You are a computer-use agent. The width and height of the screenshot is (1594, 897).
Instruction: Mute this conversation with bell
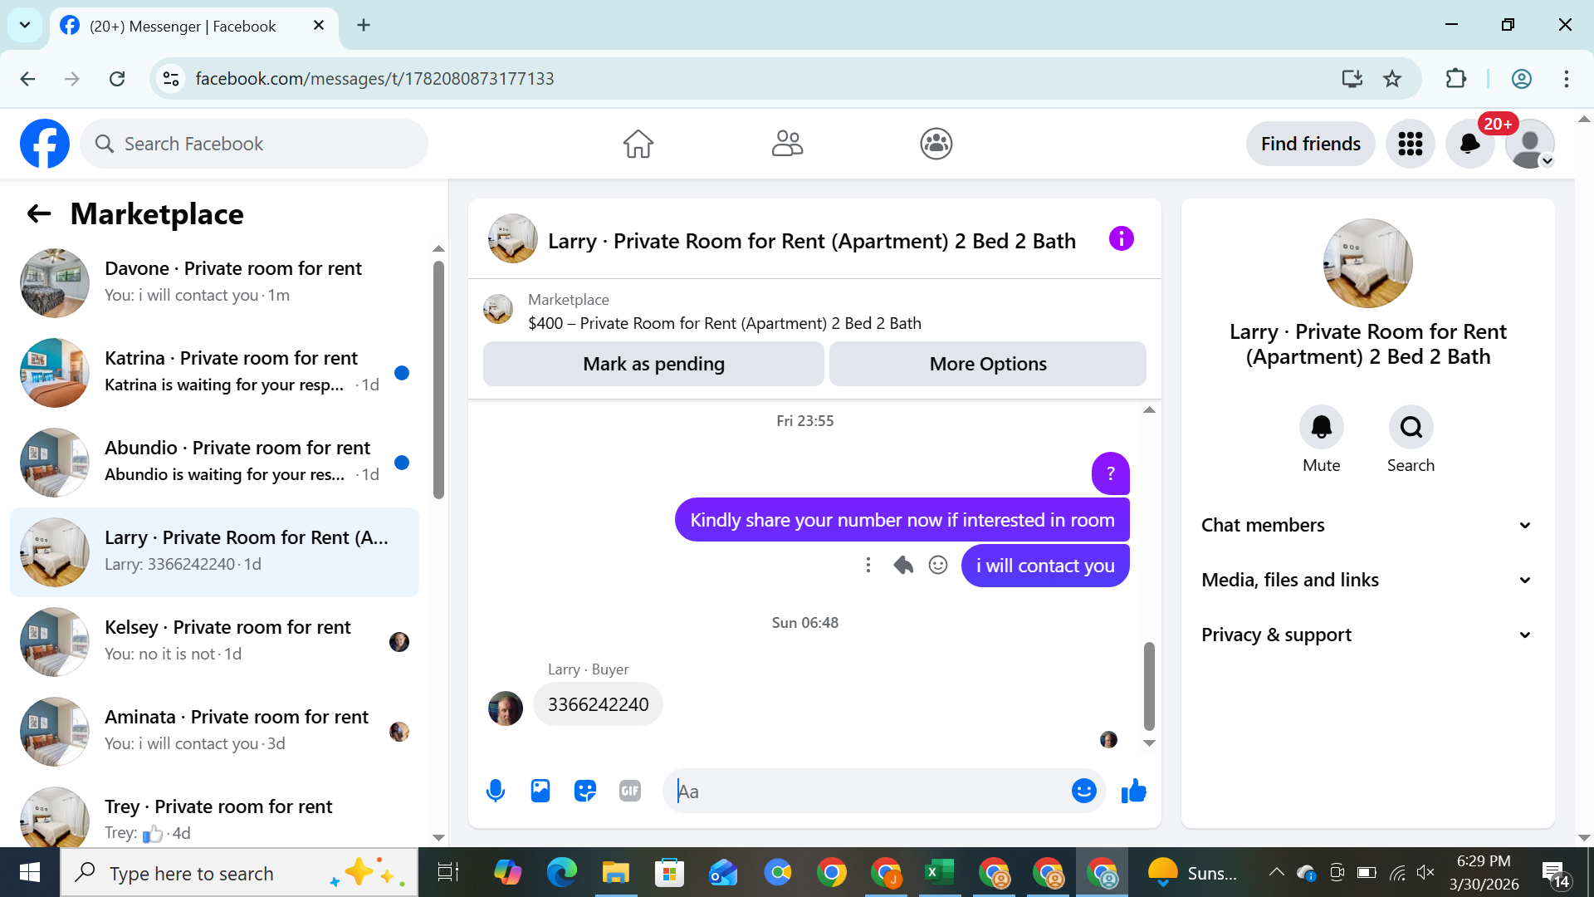1321,428
